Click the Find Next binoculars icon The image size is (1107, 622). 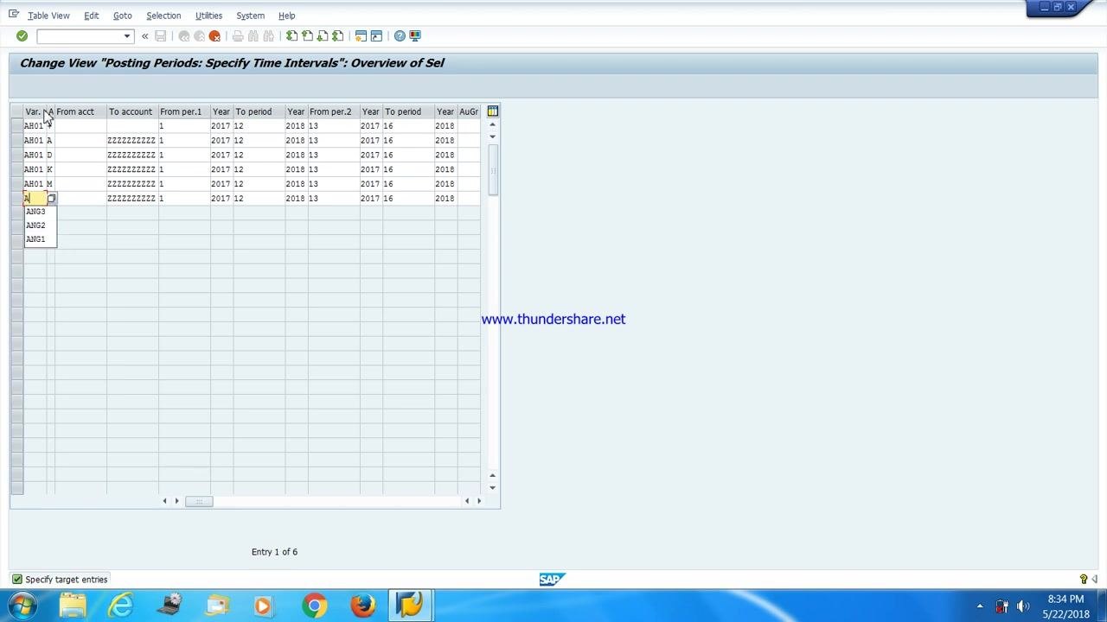point(269,36)
